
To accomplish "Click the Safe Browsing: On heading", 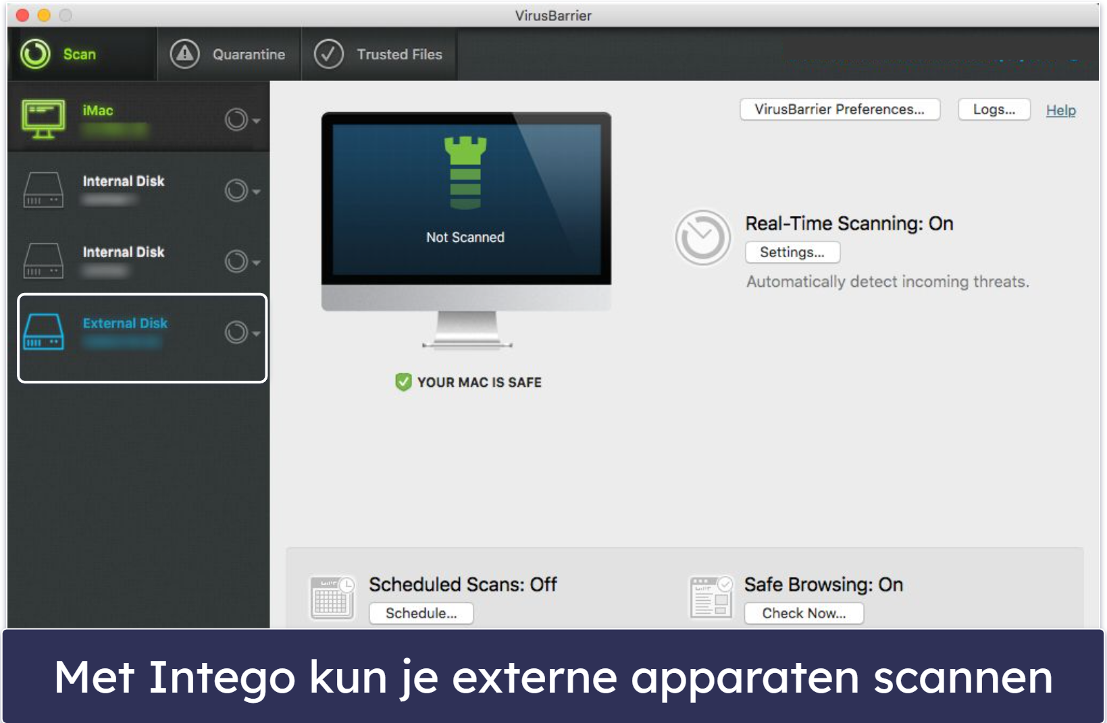I will pos(823,584).
